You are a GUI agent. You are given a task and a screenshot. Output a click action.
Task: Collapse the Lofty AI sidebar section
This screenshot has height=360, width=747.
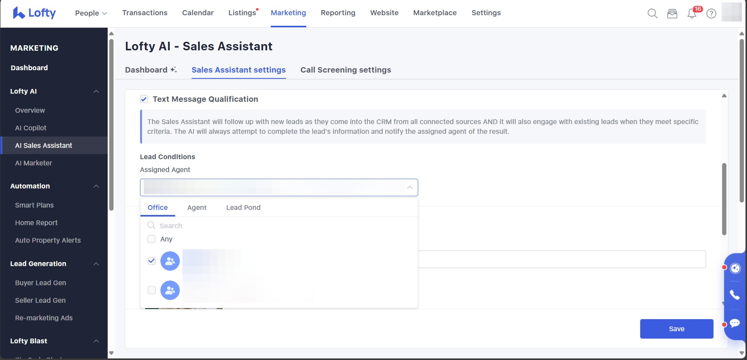click(96, 91)
